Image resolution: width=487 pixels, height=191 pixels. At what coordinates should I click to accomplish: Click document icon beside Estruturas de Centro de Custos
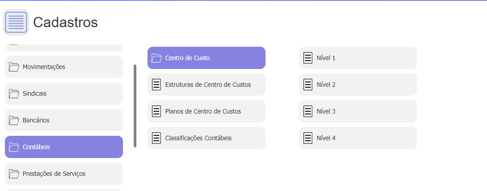pos(156,85)
